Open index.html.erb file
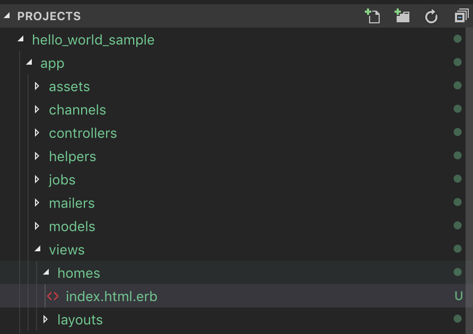Screen dimensions: 473x334 111,296
